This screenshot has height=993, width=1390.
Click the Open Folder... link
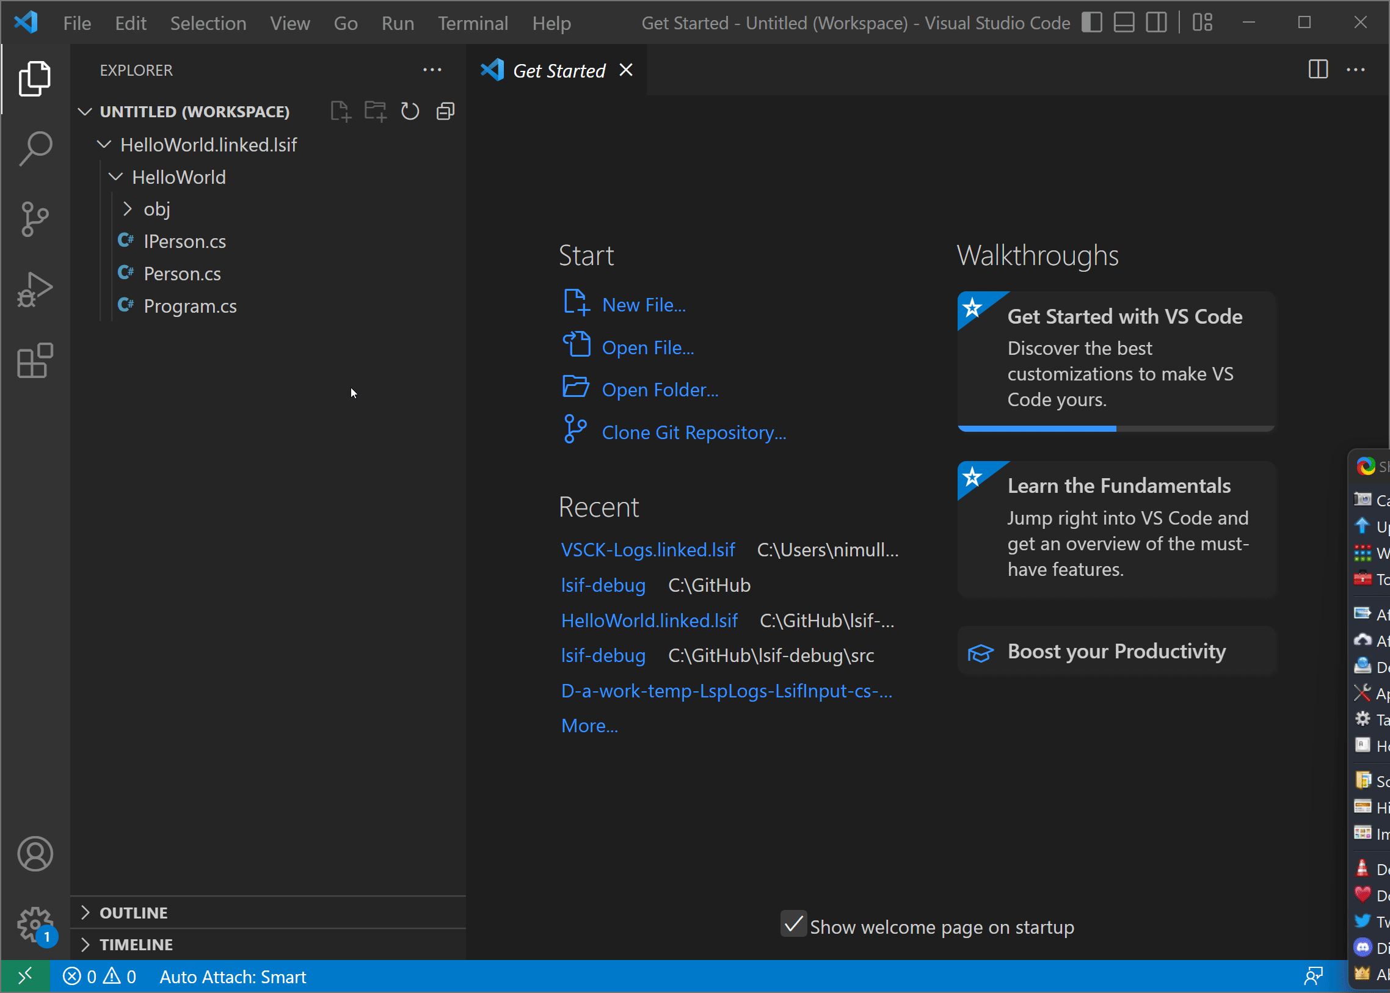(x=660, y=390)
